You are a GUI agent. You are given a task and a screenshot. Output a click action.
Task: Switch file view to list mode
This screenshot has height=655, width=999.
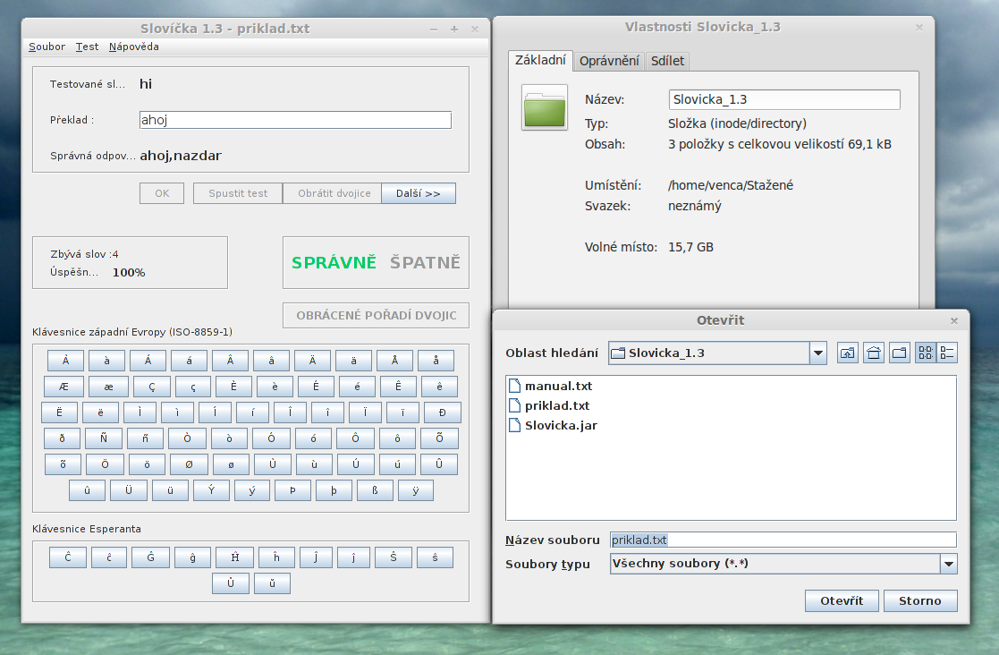pyautogui.click(x=926, y=353)
